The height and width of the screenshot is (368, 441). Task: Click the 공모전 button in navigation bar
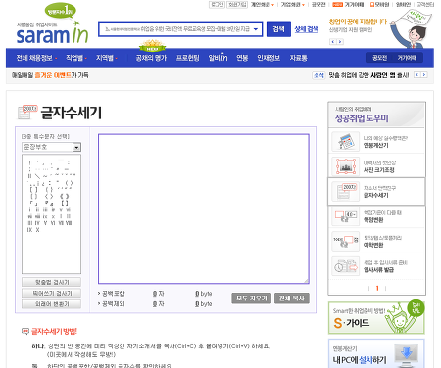(x=380, y=58)
